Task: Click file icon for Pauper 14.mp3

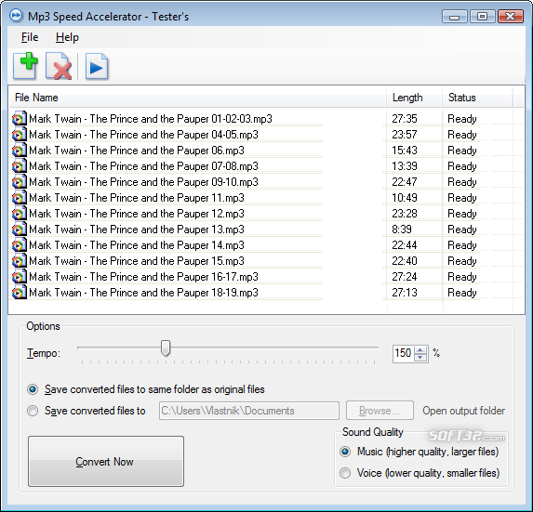Action: click(x=19, y=244)
